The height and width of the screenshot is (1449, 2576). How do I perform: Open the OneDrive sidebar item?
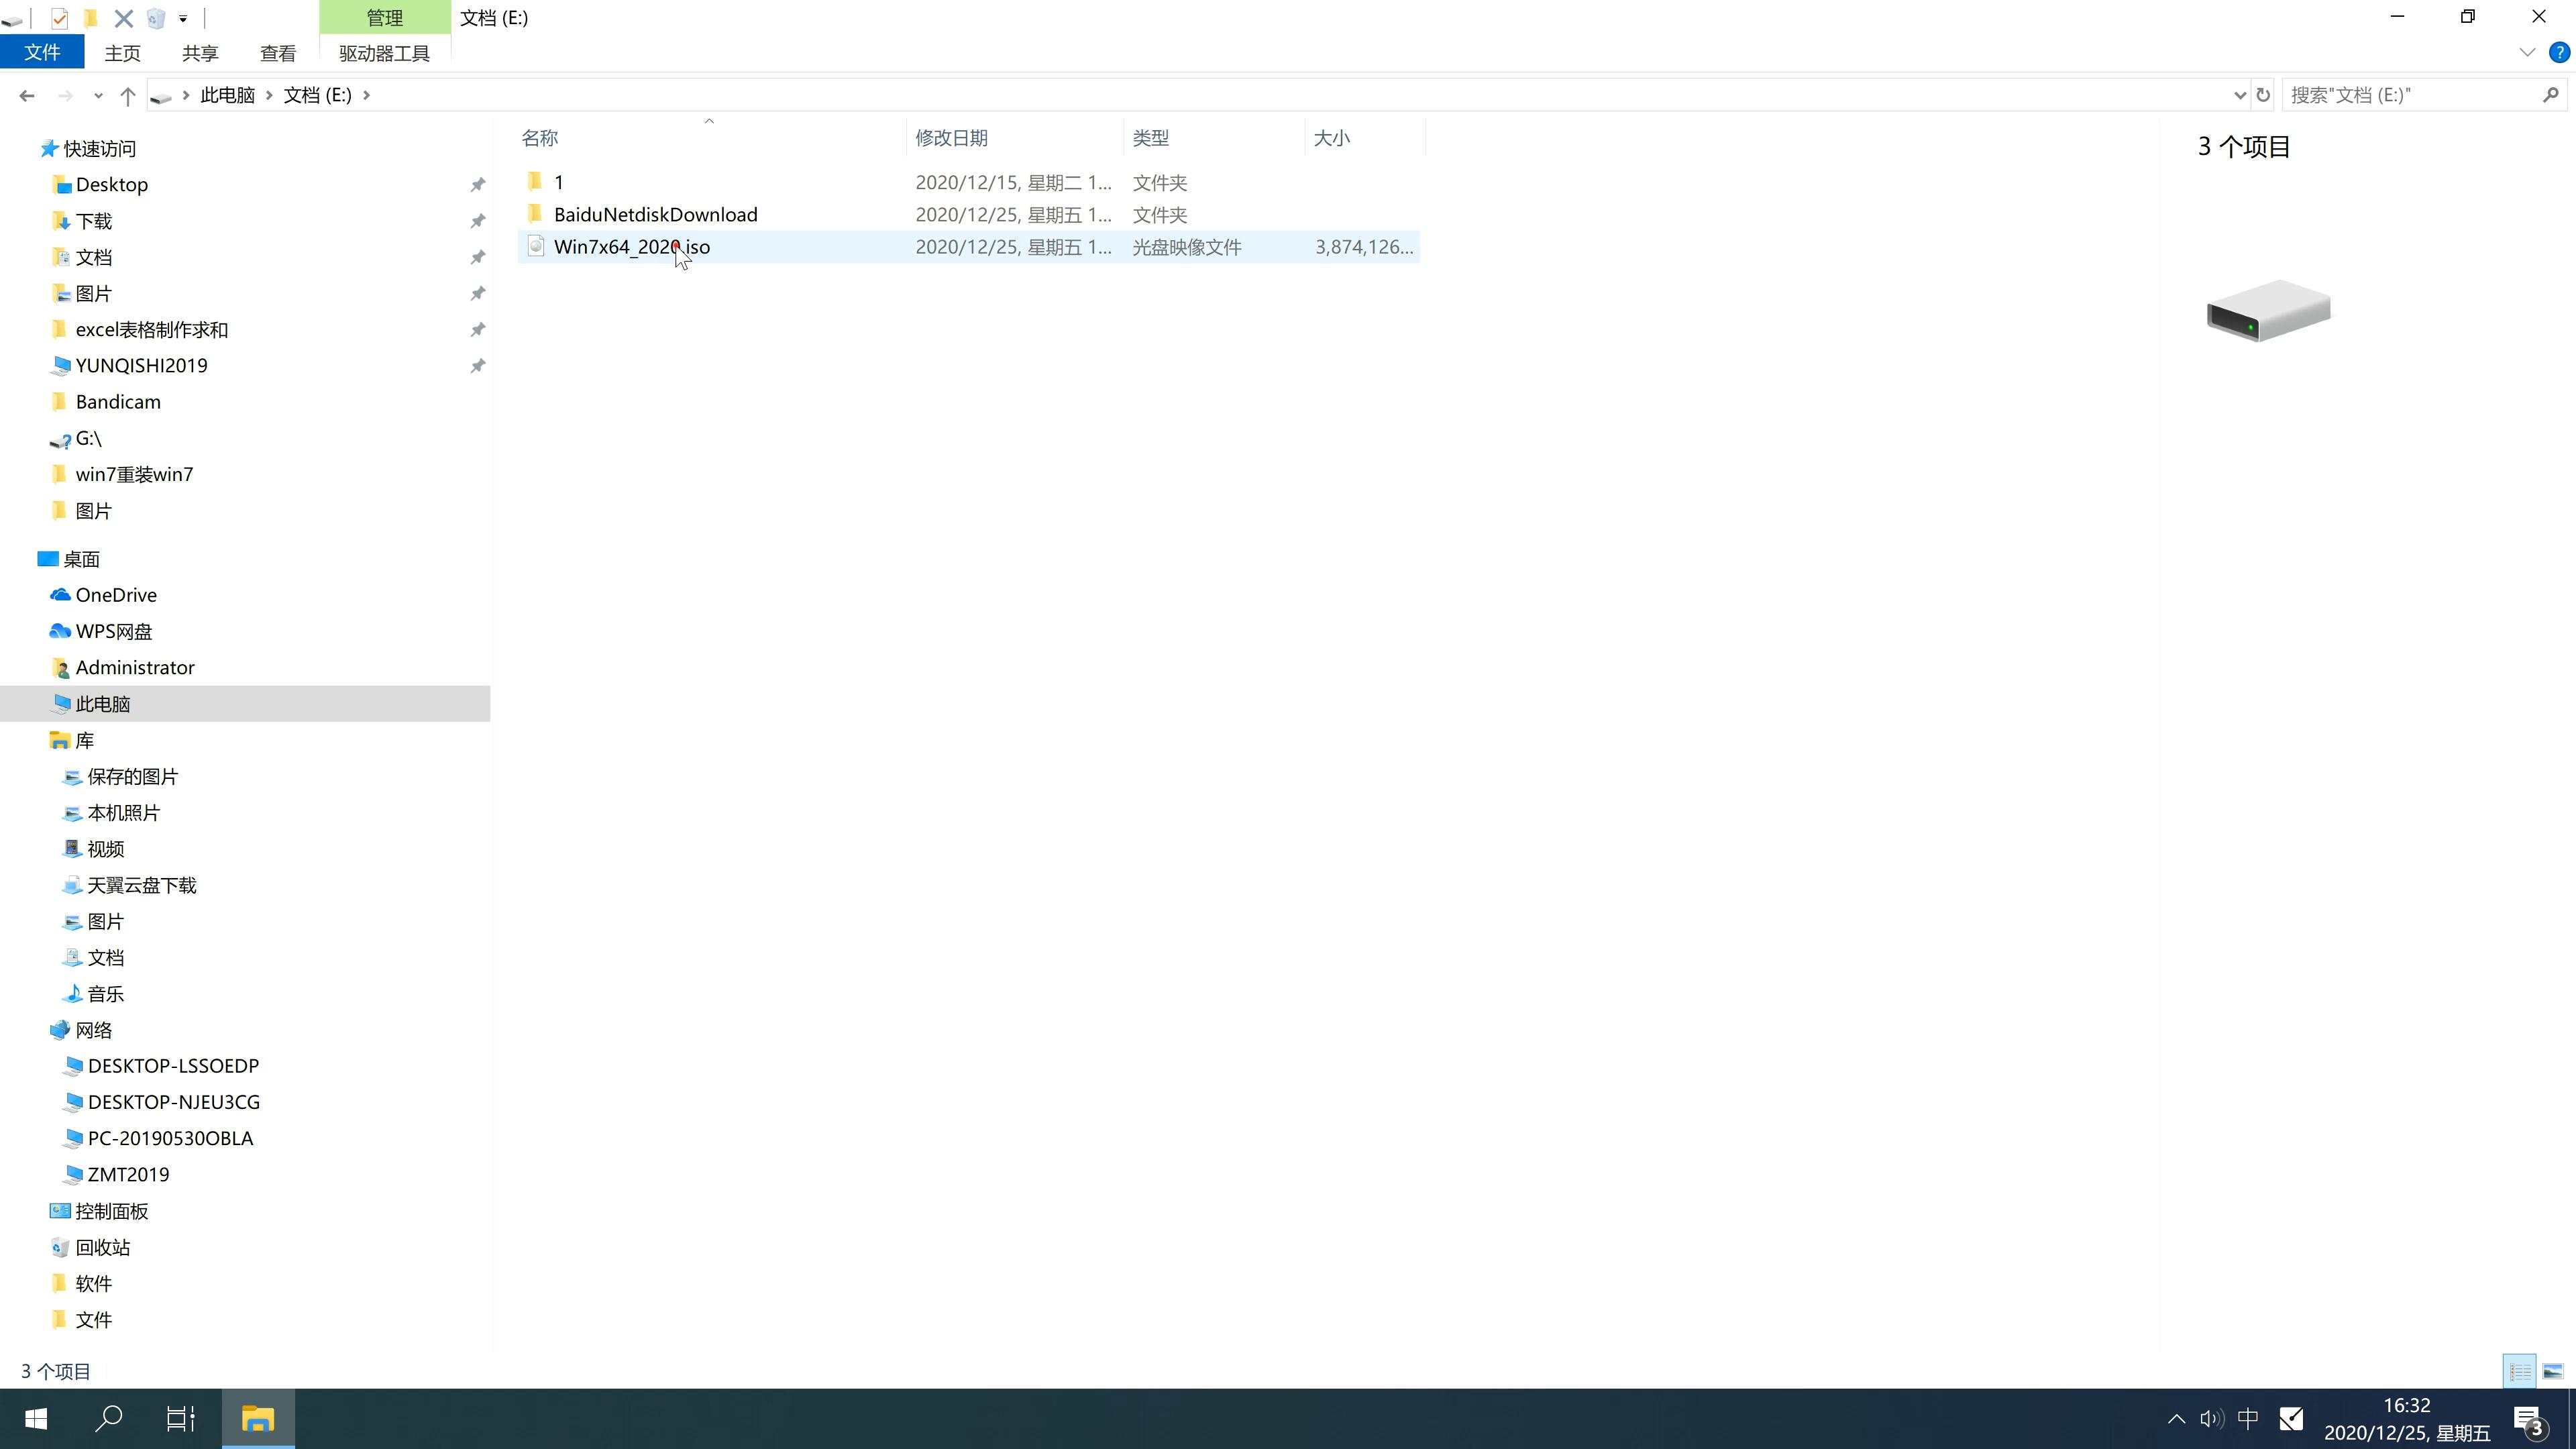[113, 593]
